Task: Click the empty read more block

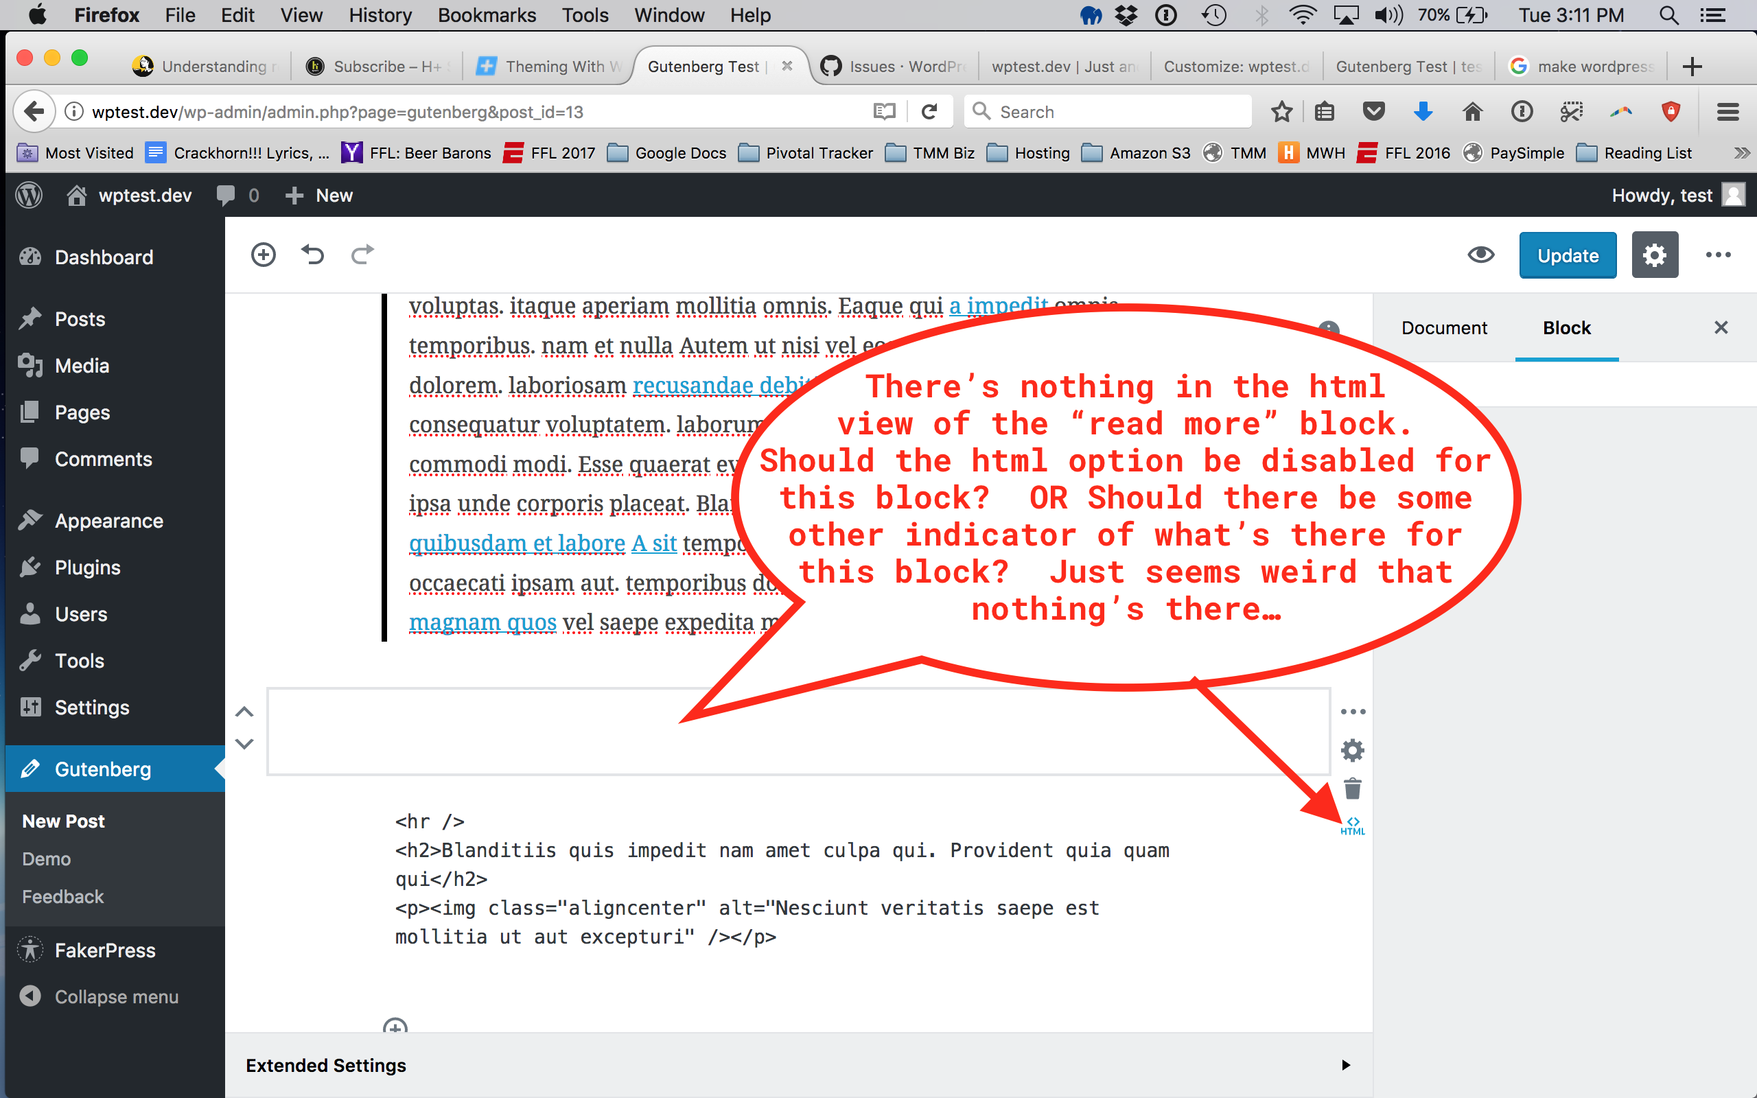Action: [798, 732]
